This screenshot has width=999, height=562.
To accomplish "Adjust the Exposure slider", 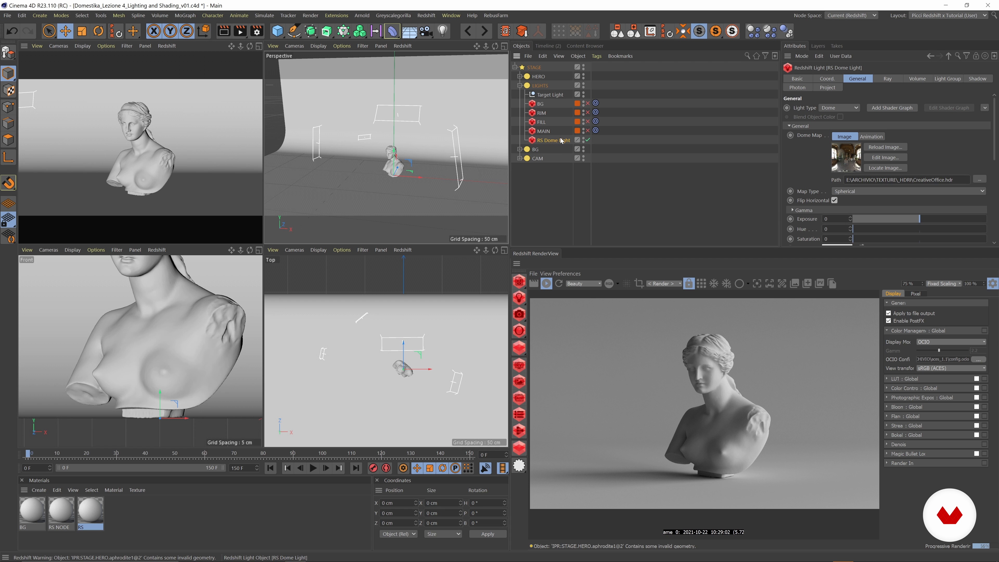I will pyautogui.click(x=919, y=219).
